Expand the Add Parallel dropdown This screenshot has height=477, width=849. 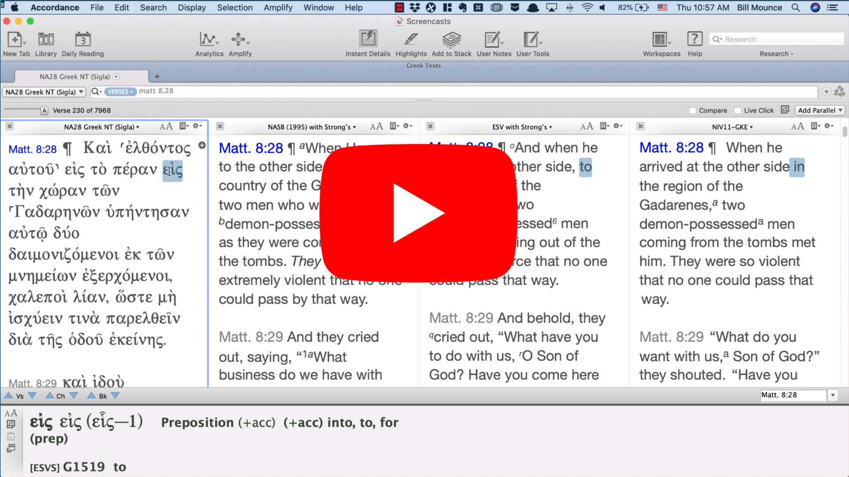tap(819, 110)
